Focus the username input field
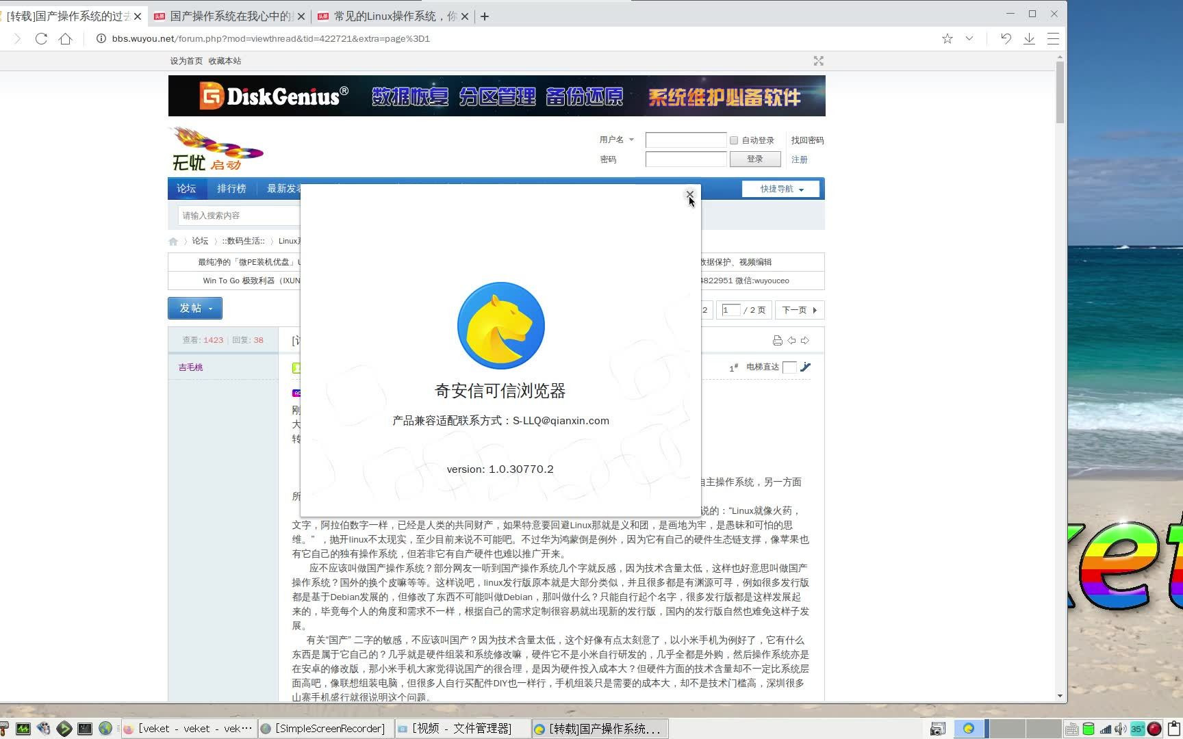 pyautogui.click(x=685, y=140)
